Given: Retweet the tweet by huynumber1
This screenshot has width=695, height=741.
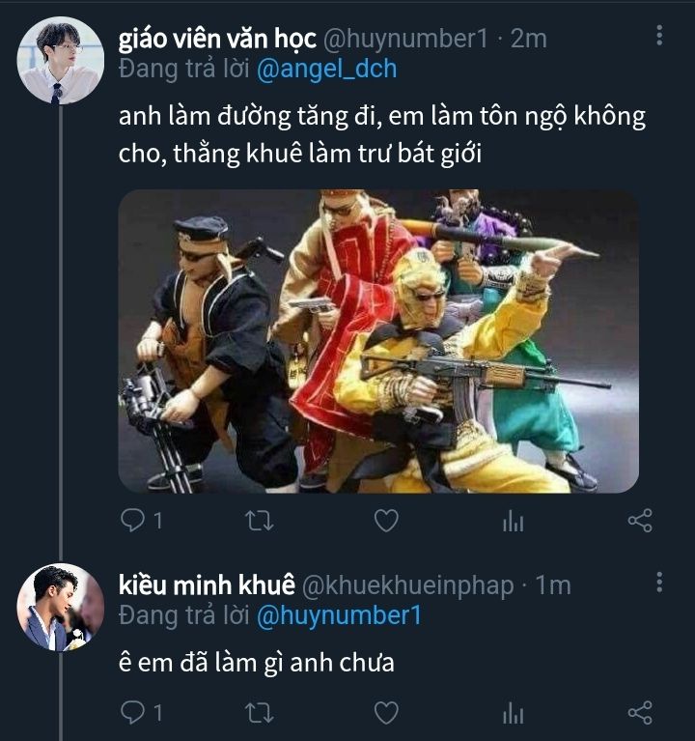Looking at the screenshot, I should [x=260, y=522].
